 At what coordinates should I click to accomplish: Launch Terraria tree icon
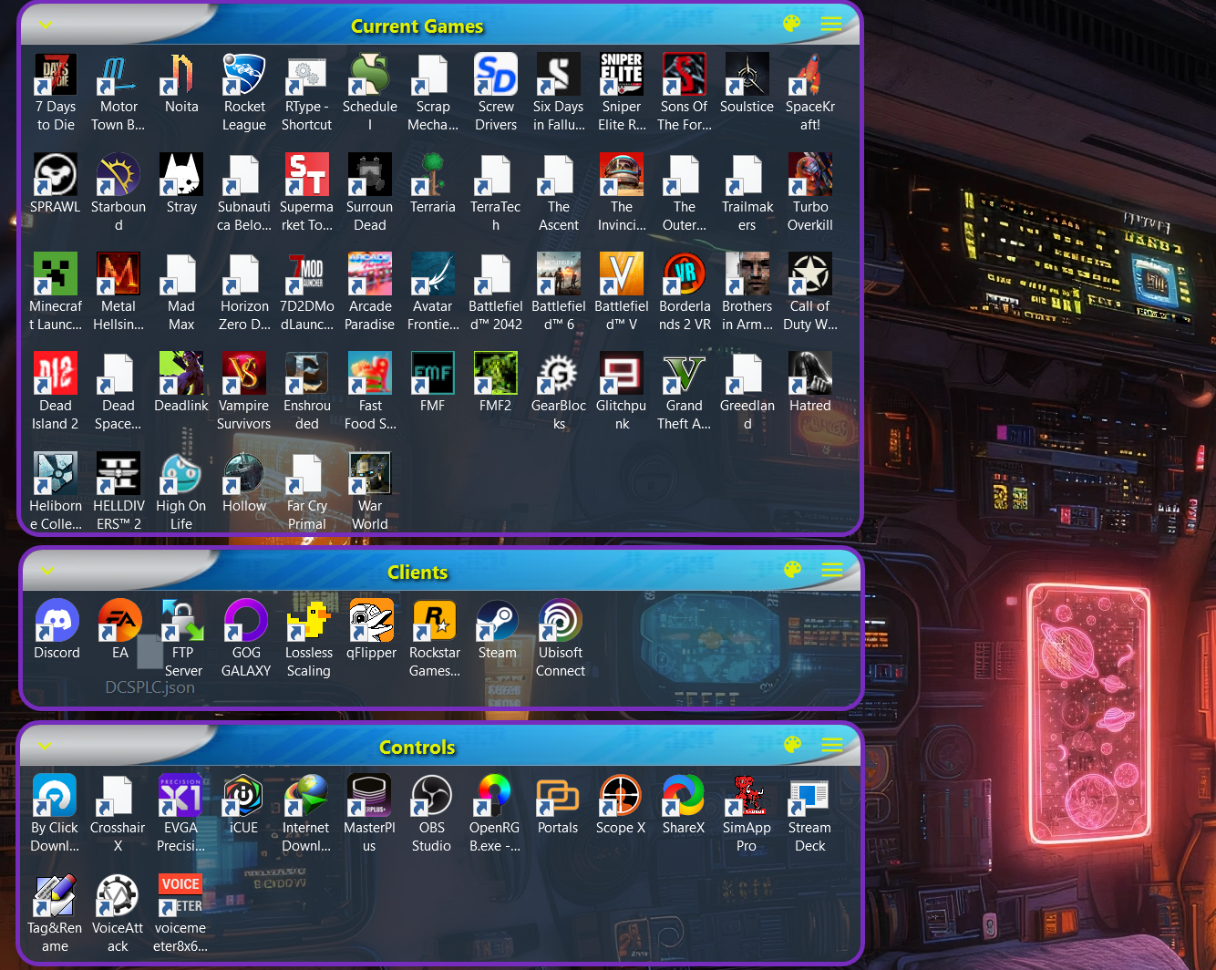pyautogui.click(x=433, y=175)
